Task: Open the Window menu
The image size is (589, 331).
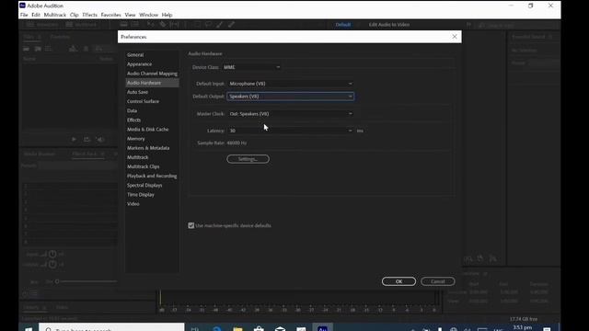Action: pos(148,15)
